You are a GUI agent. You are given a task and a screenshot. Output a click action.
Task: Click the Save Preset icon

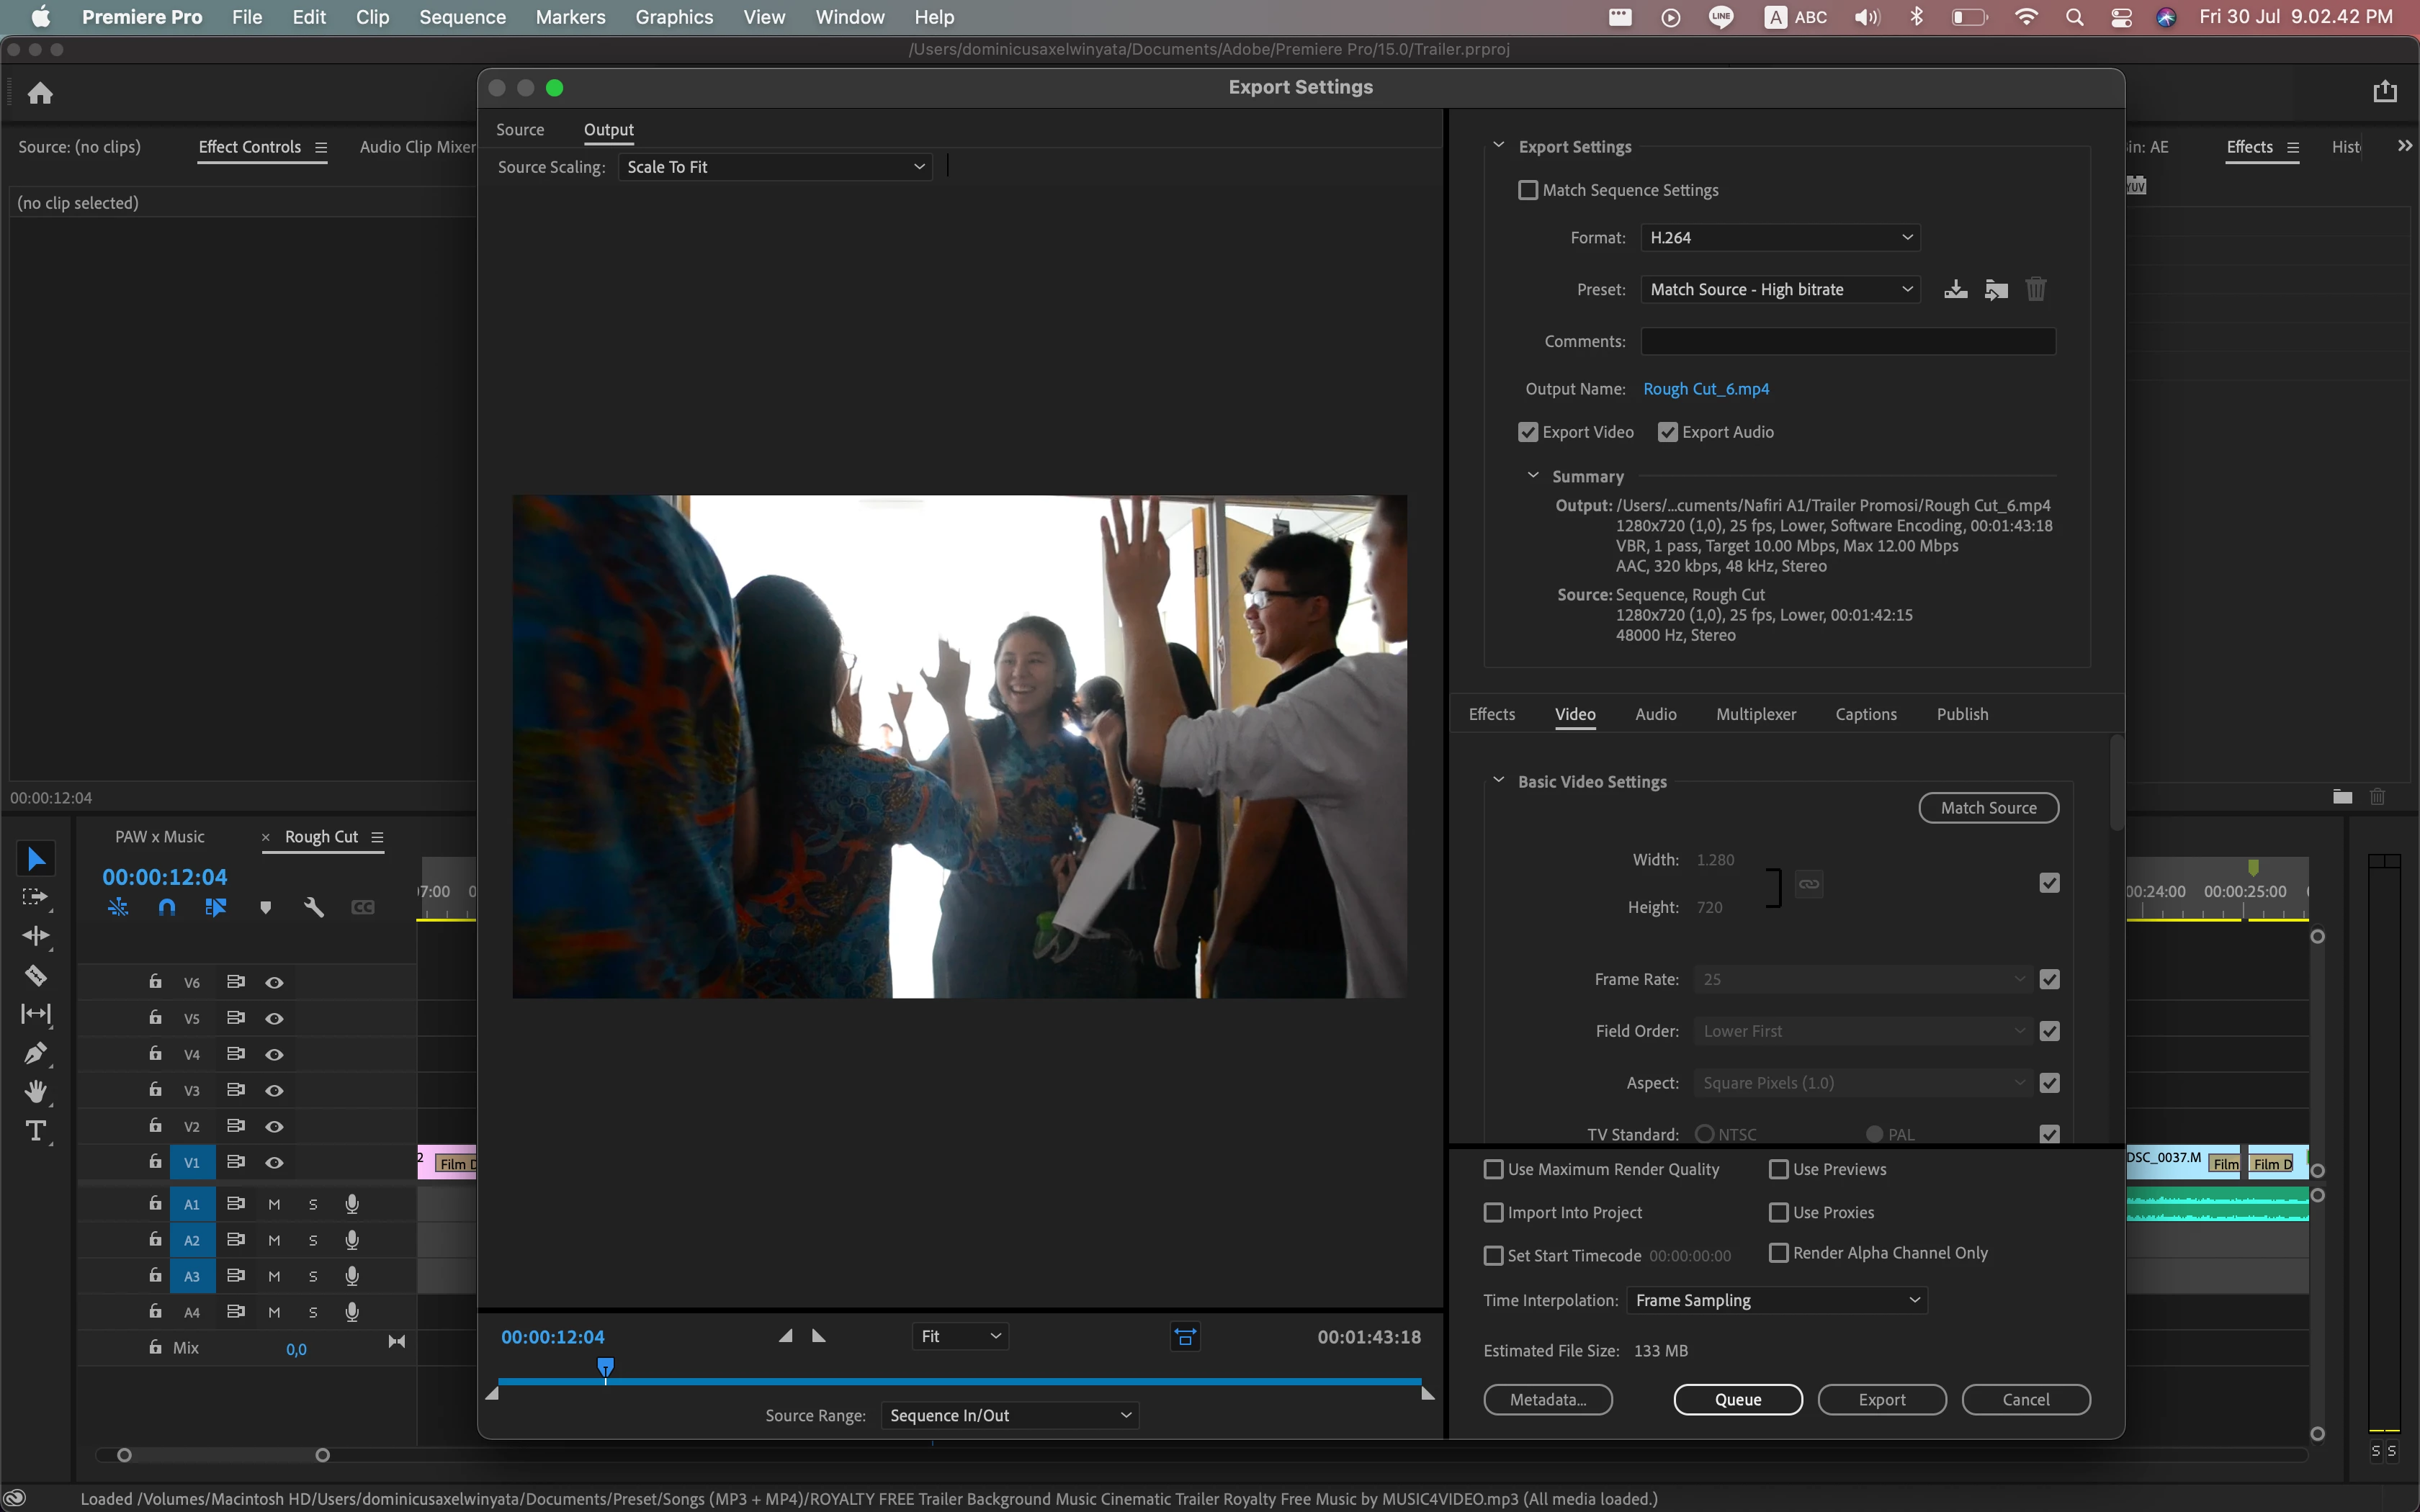click(1955, 290)
